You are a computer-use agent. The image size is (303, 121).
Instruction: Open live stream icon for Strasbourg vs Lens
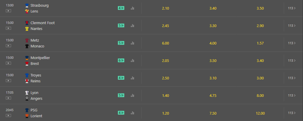pos(8,11)
